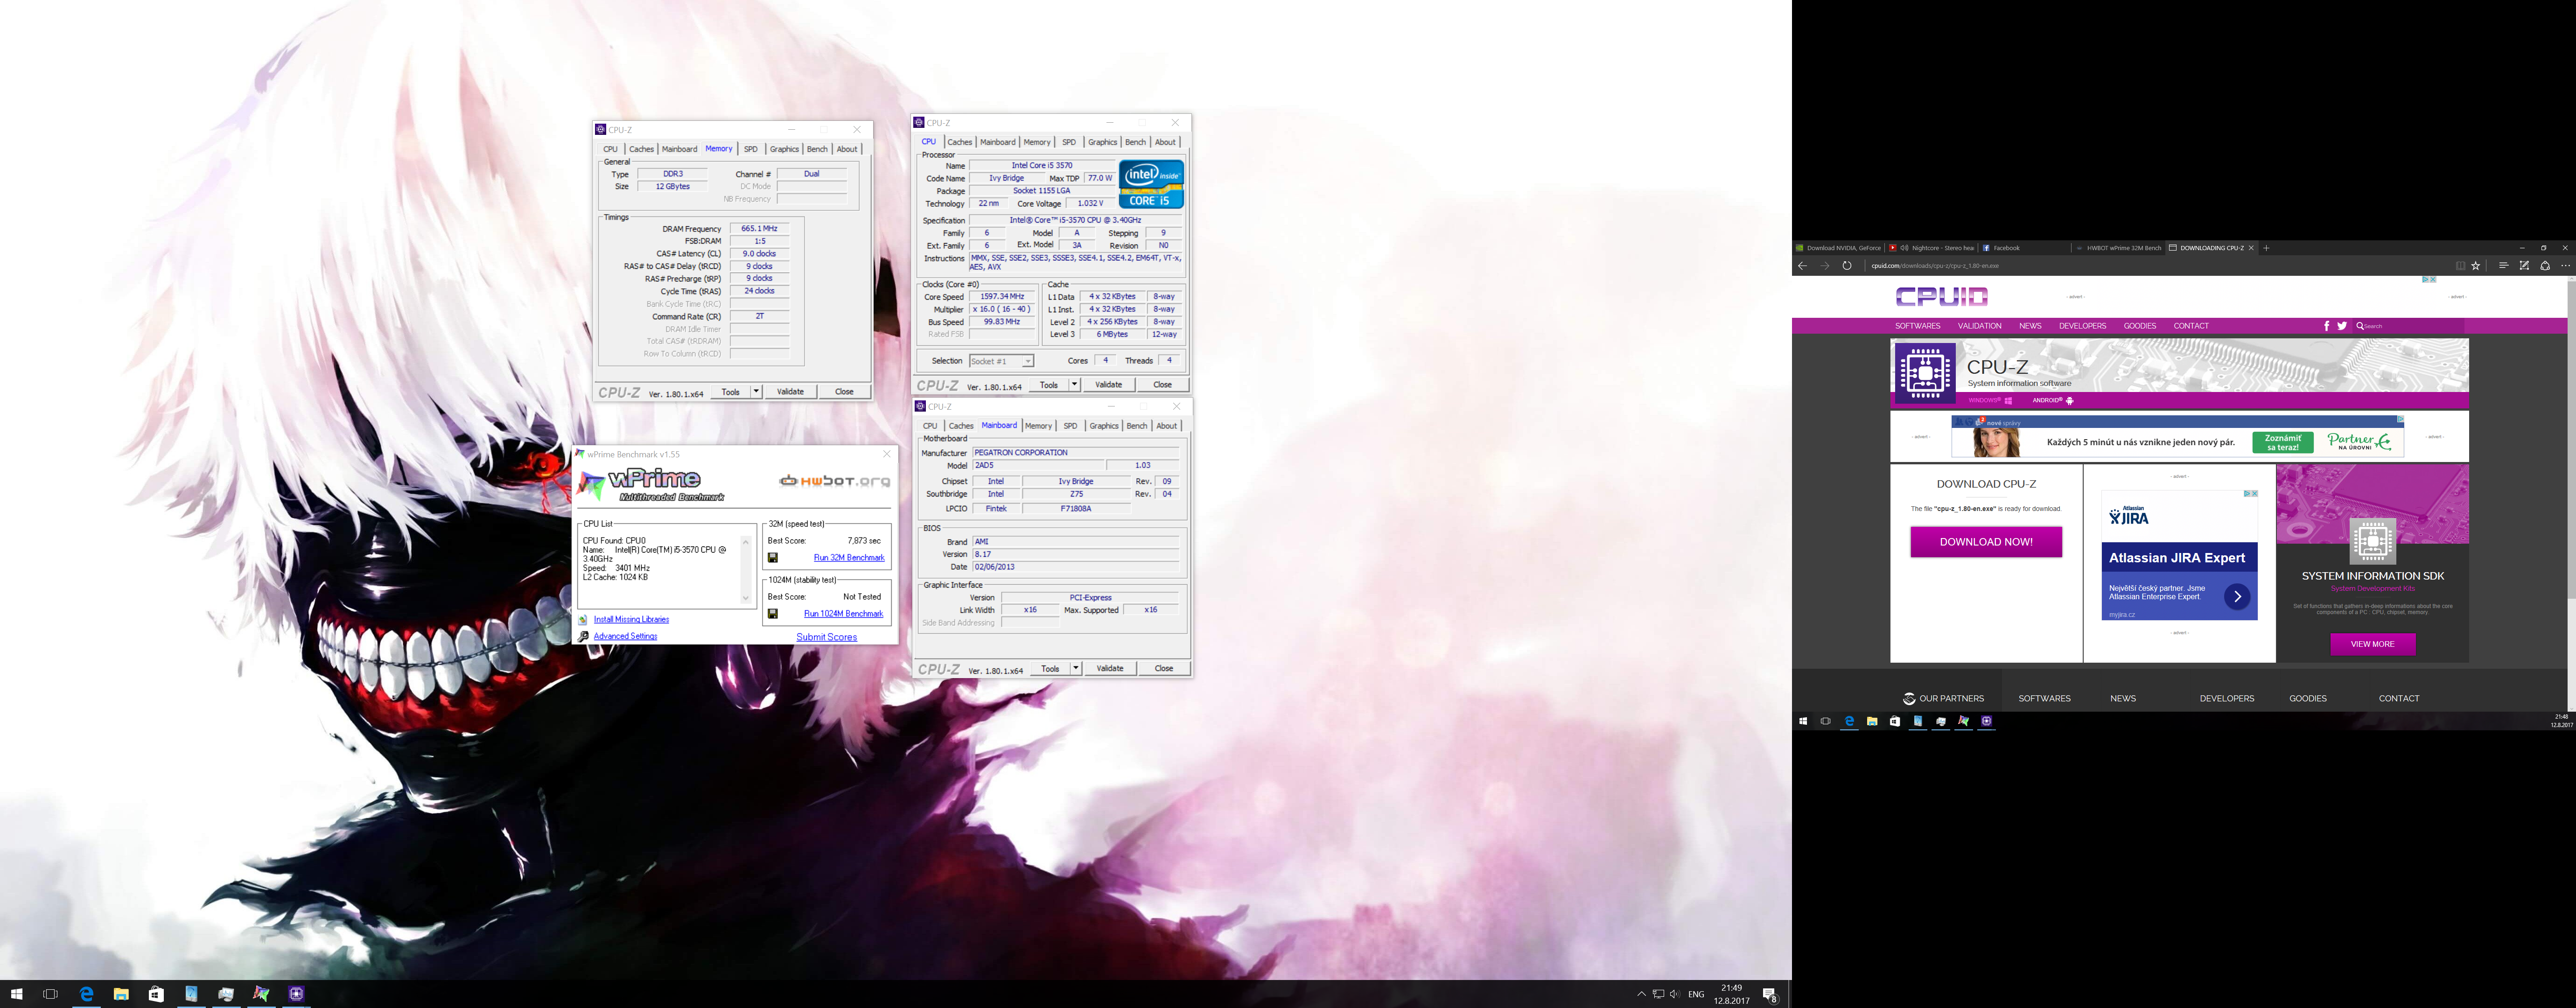Open the Socket #1 selection dropdown

[1001, 361]
